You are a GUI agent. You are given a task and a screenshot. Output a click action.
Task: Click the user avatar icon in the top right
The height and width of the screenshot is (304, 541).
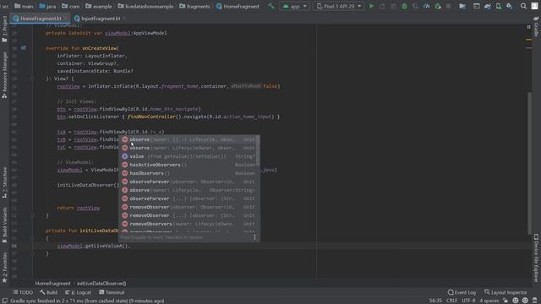534,6
